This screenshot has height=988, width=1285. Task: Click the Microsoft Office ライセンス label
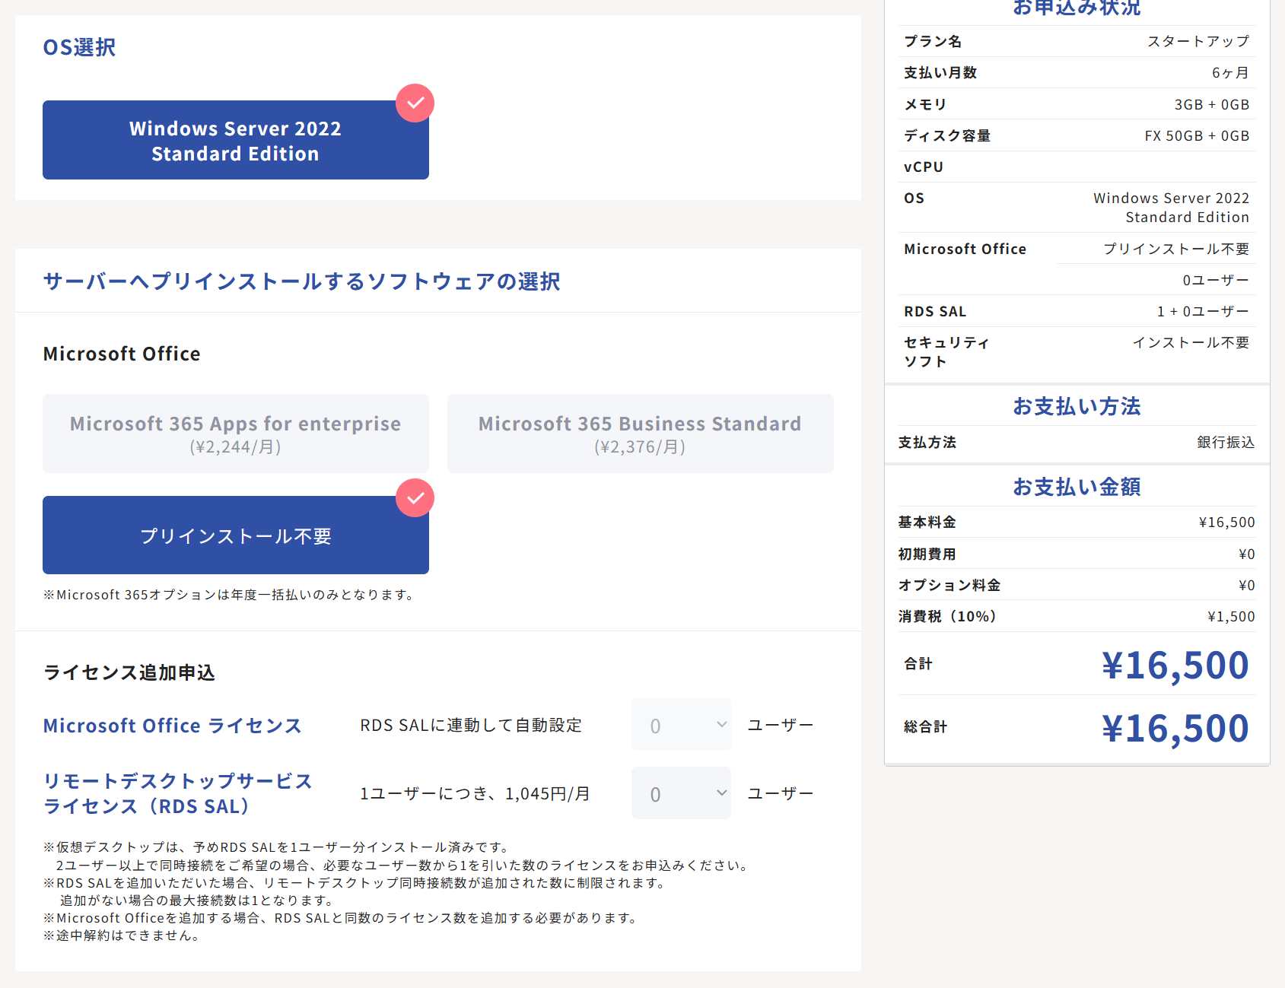tap(172, 726)
